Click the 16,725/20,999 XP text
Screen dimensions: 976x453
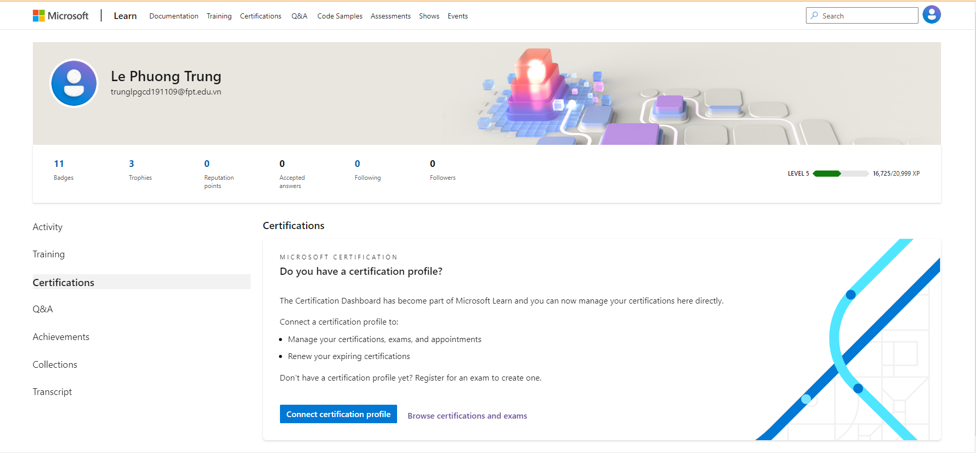896,174
